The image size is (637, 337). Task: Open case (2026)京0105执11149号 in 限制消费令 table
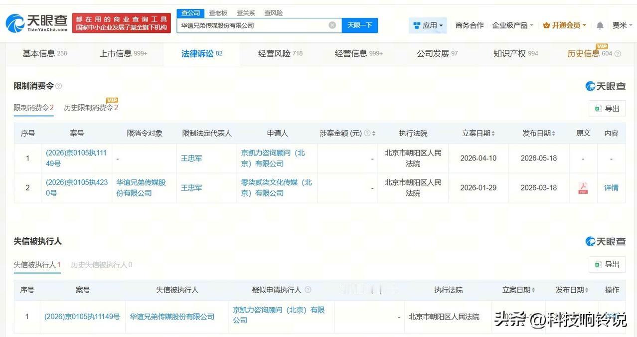pos(76,158)
